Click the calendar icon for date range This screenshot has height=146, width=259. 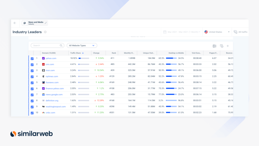click(165, 32)
